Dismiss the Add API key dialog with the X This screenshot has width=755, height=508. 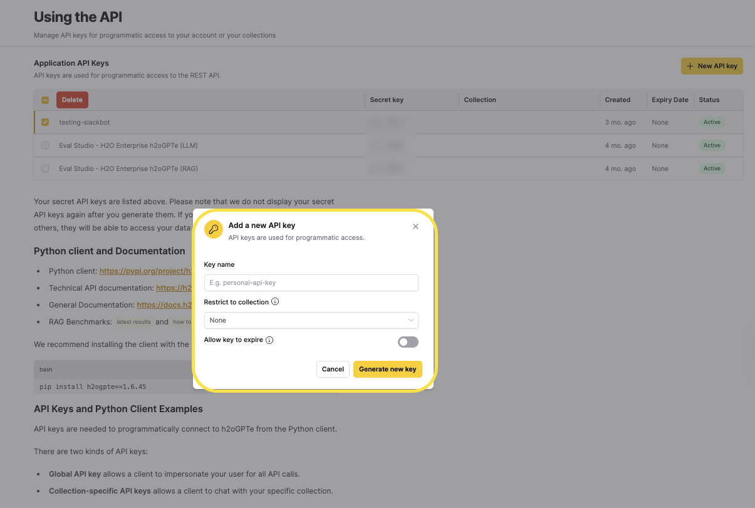415,226
